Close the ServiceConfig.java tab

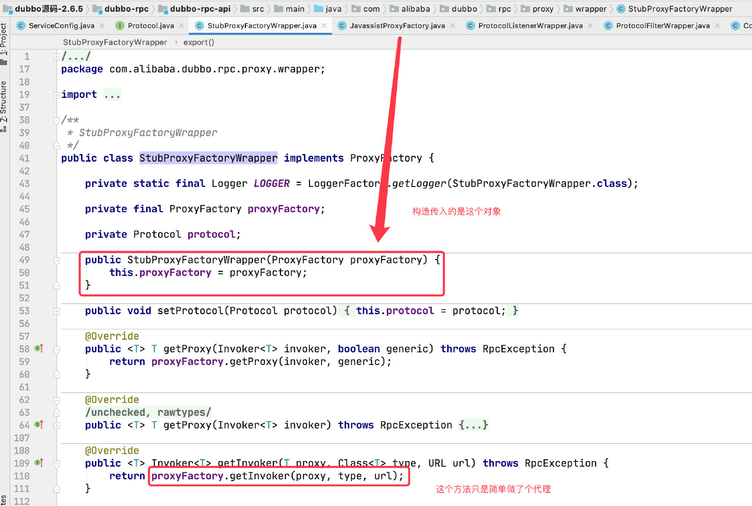102,26
